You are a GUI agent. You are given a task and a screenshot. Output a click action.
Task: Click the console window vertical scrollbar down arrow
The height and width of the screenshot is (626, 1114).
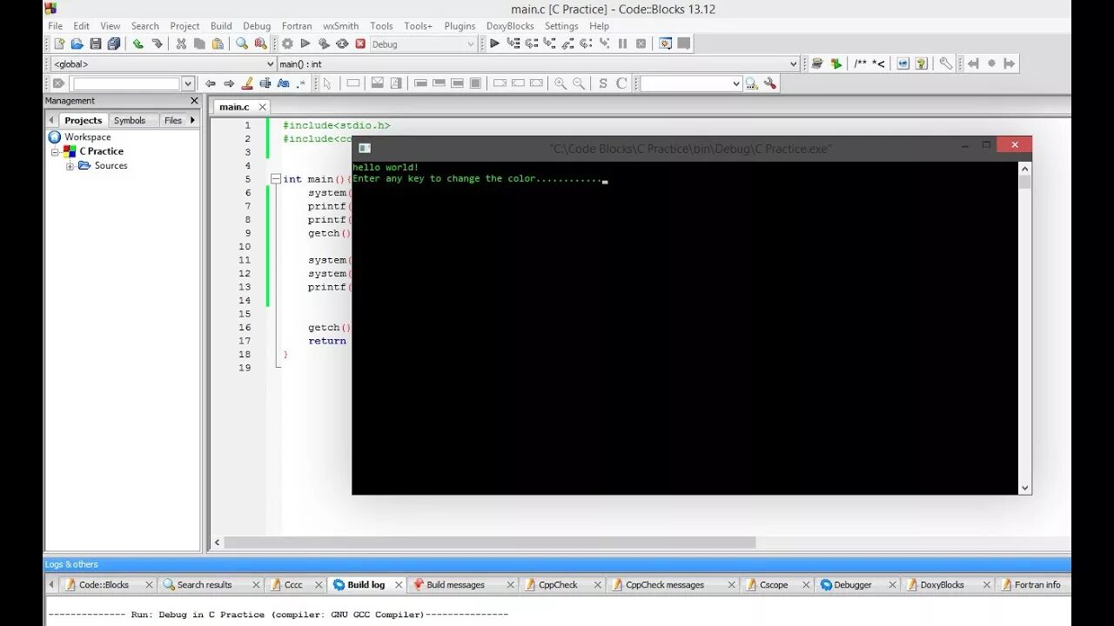point(1025,489)
